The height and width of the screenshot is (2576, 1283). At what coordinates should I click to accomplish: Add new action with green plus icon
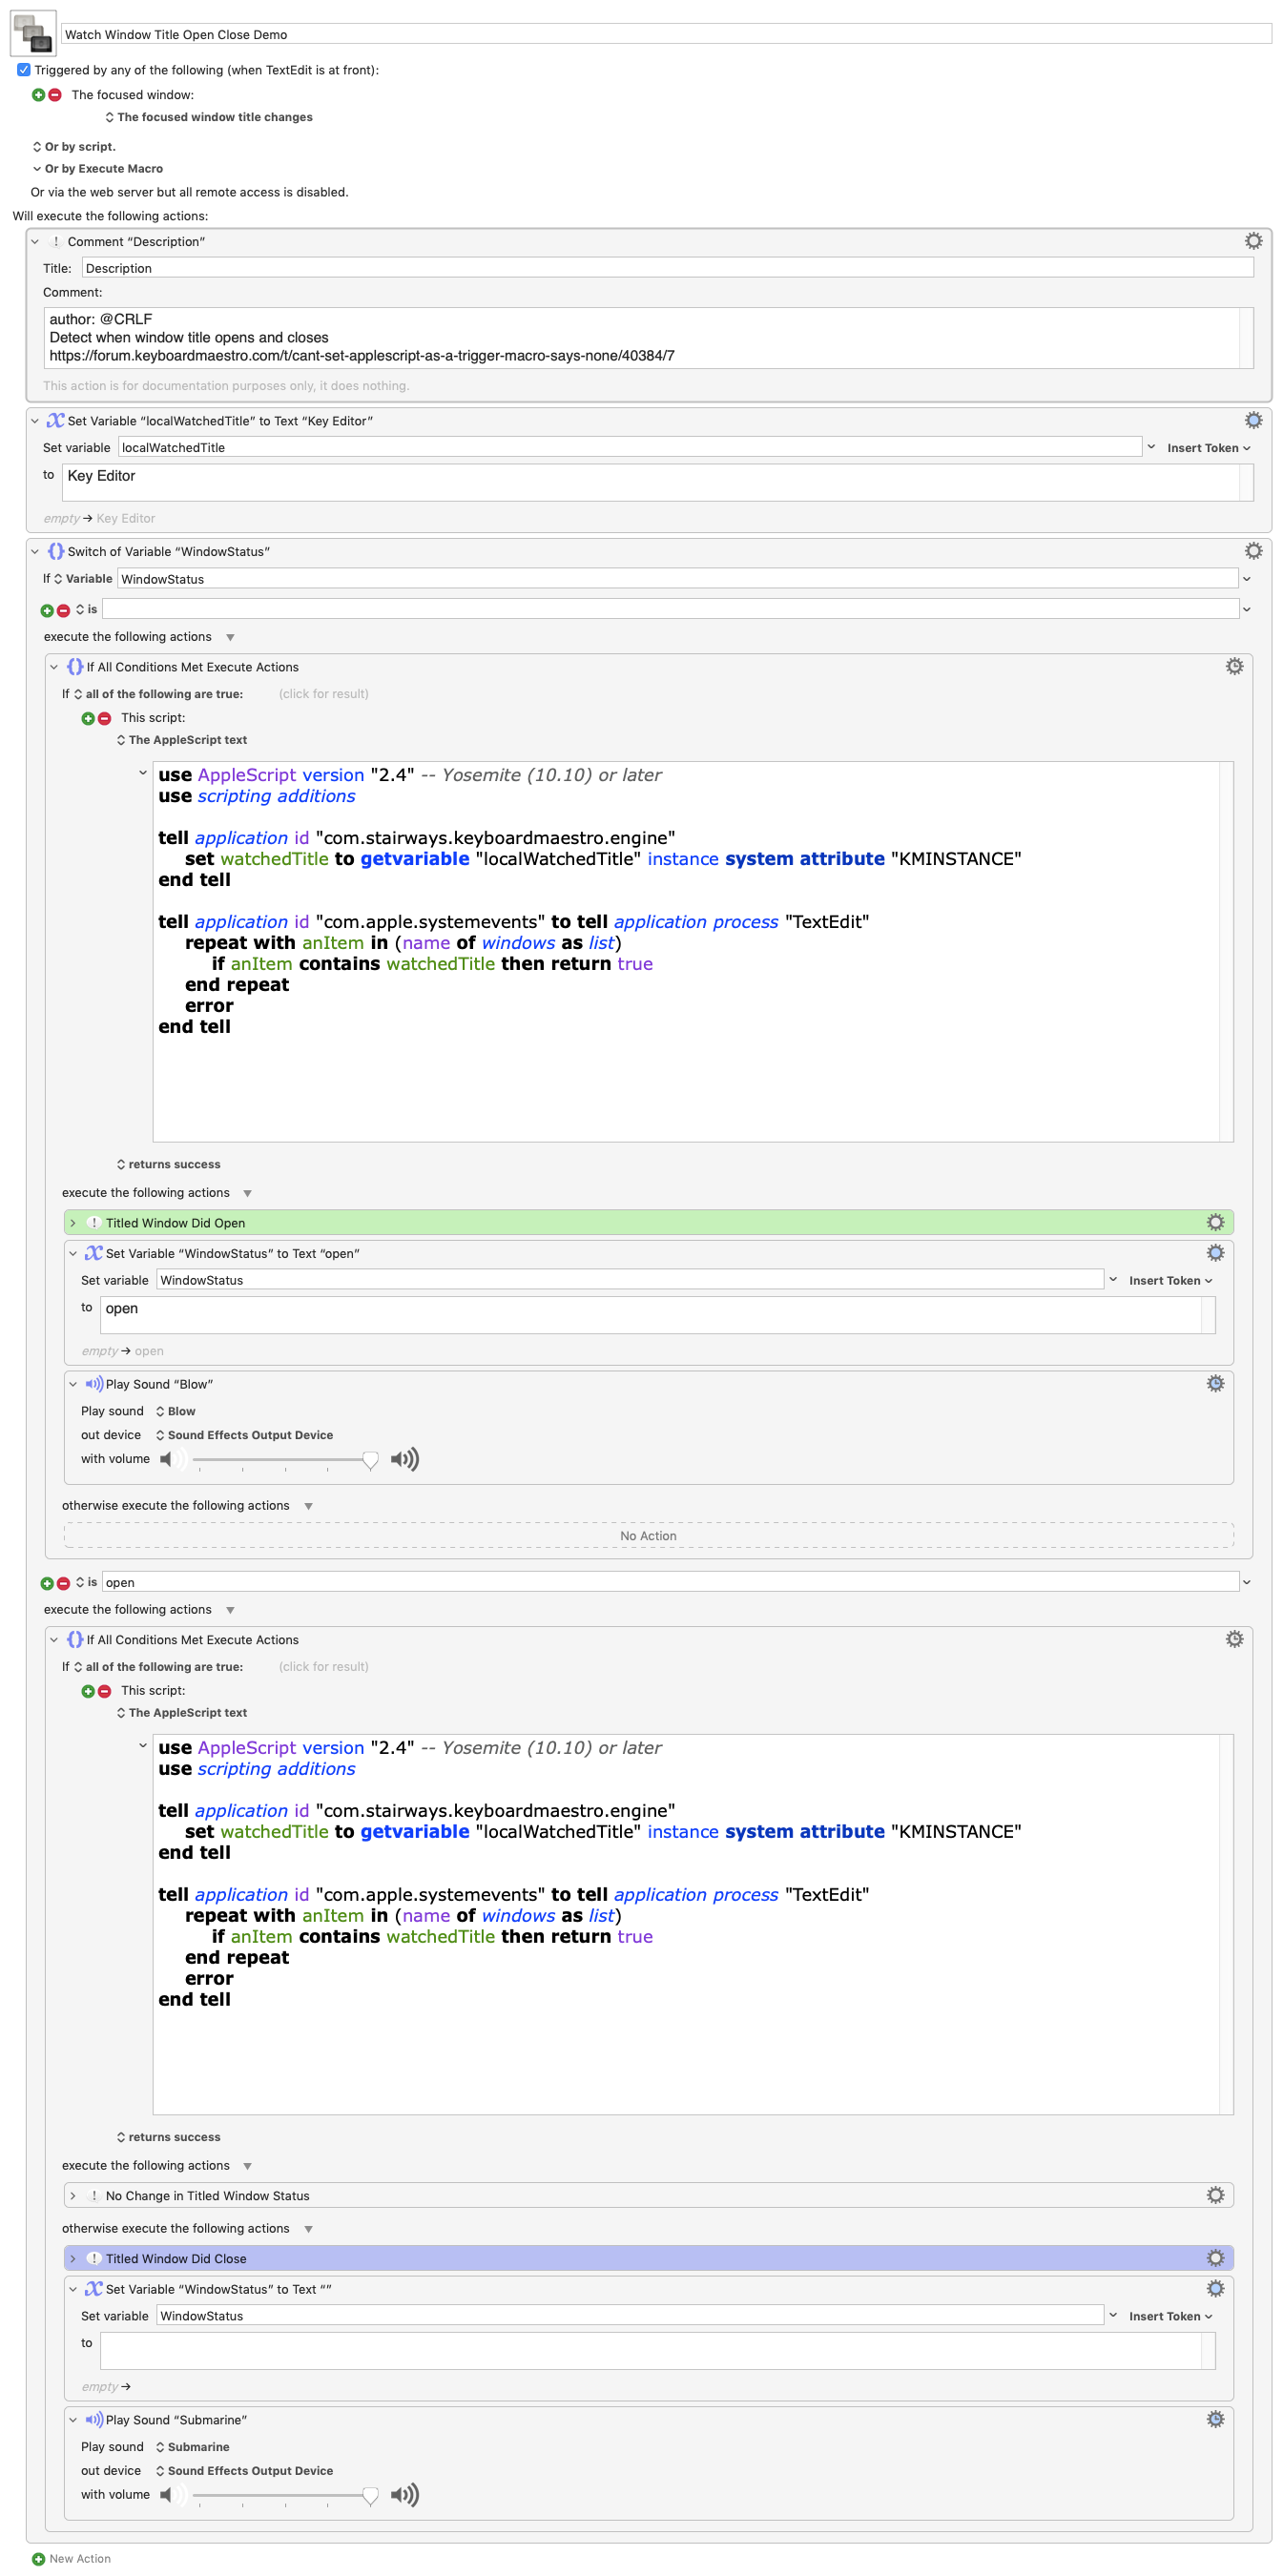(38, 2558)
